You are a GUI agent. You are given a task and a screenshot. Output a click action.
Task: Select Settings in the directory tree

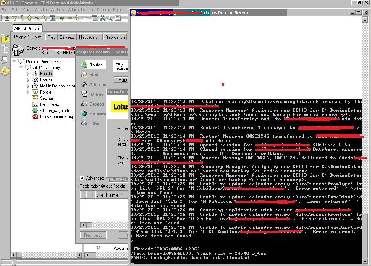tap(47, 98)
